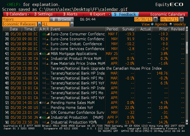Image resolution: width=190 pixels, height=136 pixels.
Task: Open the 2) Settings menu
Action: 43,14
